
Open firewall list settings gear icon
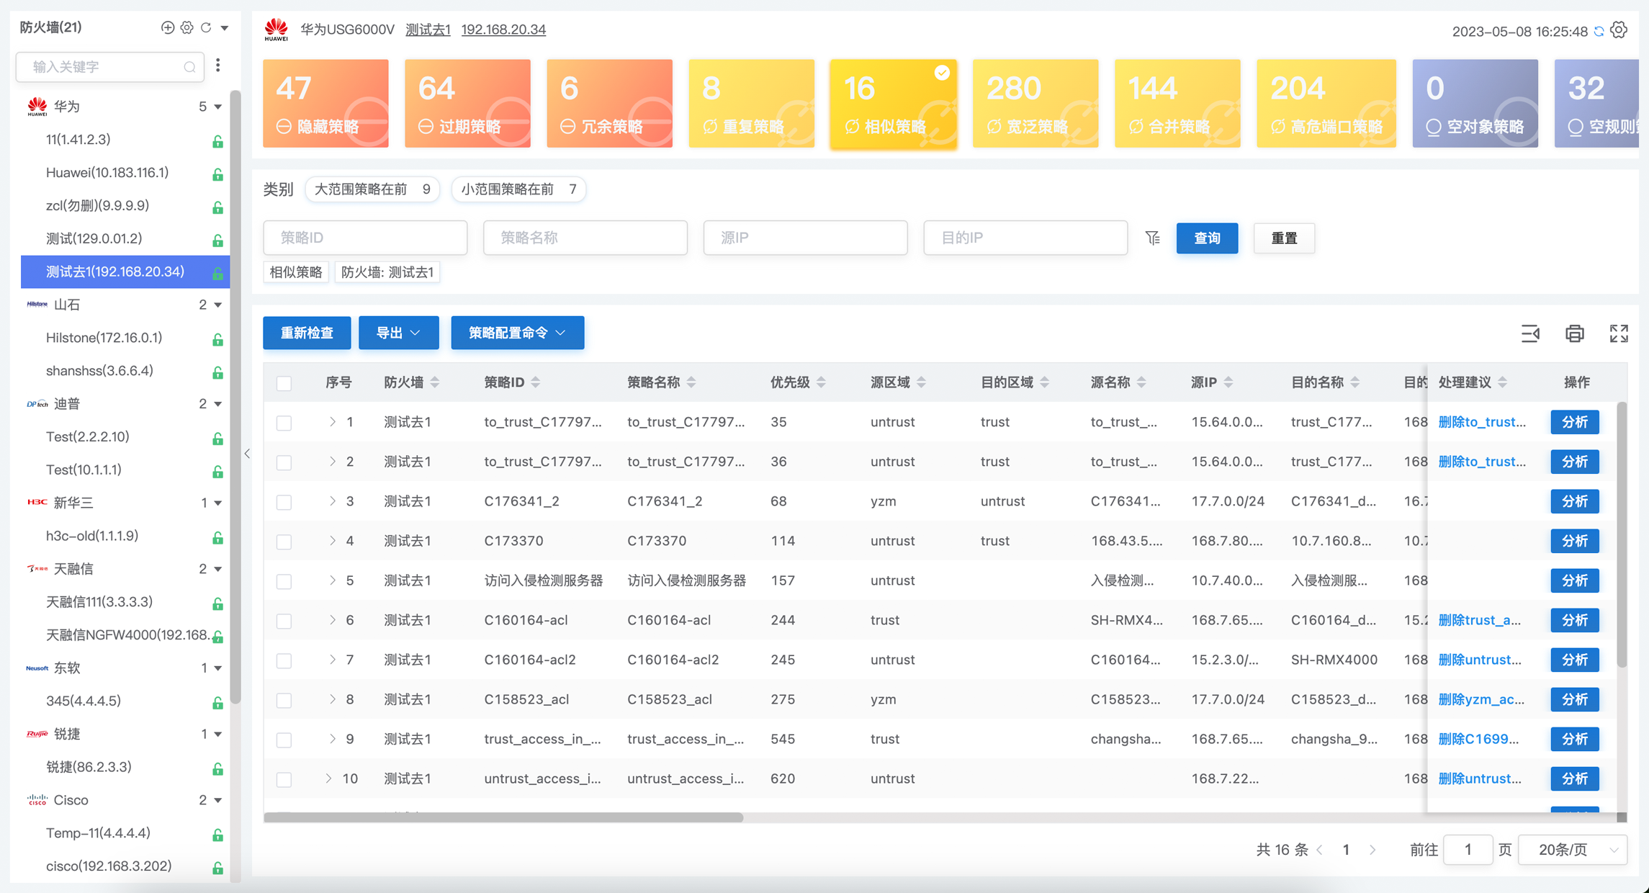click(x=187, y=27)
